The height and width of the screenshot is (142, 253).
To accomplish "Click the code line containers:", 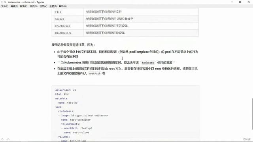I will 66,111.
